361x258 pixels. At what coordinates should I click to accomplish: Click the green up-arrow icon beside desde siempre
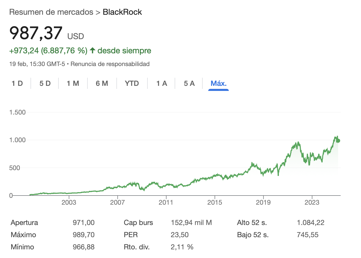click(x=93, y=51)
